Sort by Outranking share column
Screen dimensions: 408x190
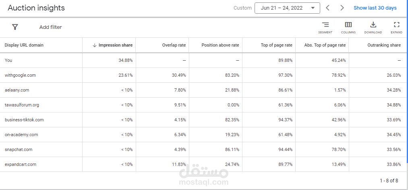tap(384, 45)
